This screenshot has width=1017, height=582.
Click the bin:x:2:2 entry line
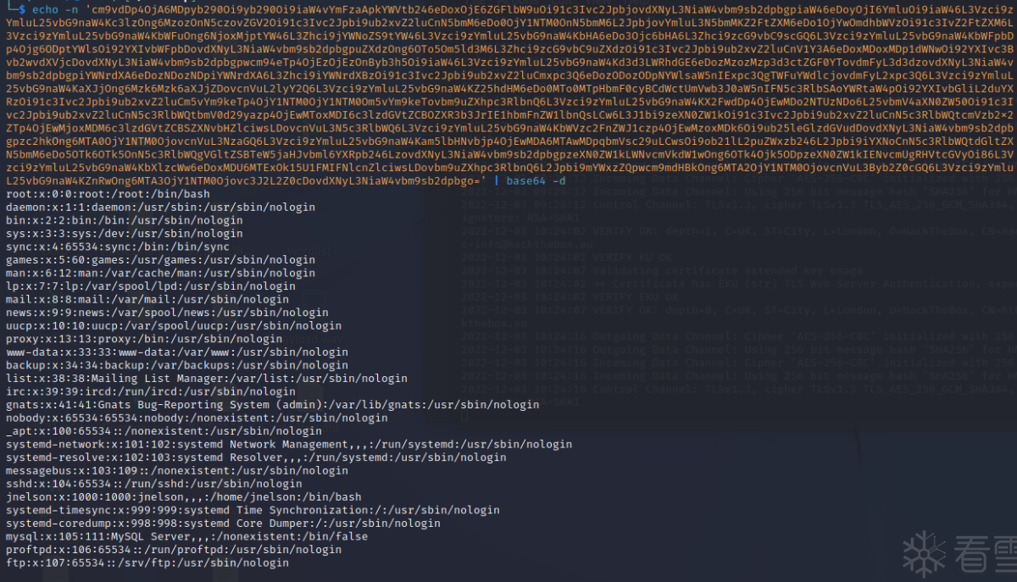(124, 220)
